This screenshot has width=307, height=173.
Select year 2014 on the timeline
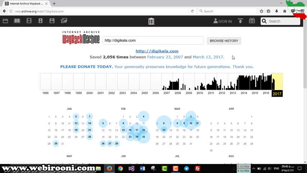(244, 93)
